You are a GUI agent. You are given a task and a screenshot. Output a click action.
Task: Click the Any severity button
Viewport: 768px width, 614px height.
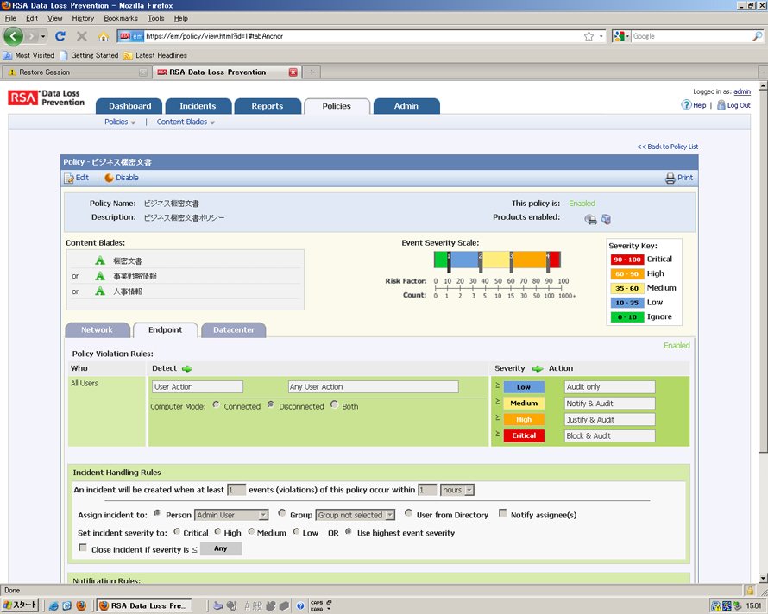tap(221, 548)
